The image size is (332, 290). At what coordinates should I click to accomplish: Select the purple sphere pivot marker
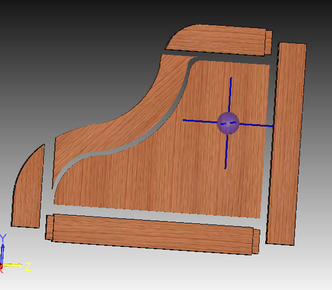(228, 123)
